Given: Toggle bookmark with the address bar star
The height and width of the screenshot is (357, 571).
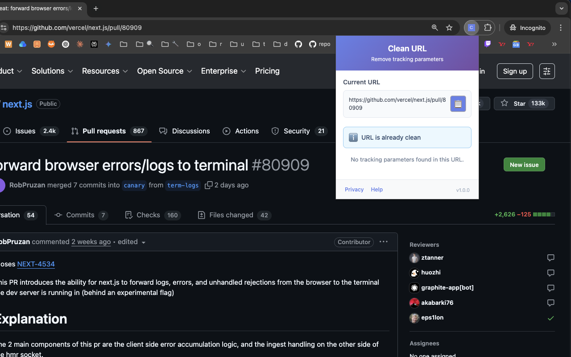Looking at the screenshot, I should click(x=449, y=27).
